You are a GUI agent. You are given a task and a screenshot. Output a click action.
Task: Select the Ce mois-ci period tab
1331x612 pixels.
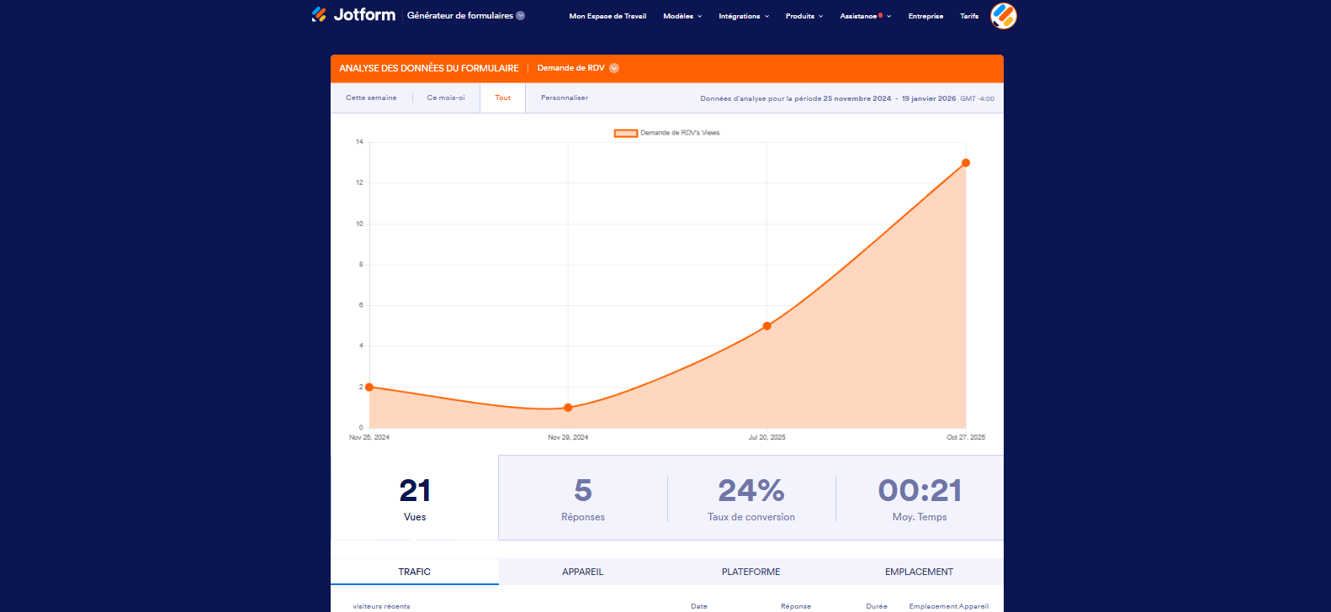click(446, 98)
